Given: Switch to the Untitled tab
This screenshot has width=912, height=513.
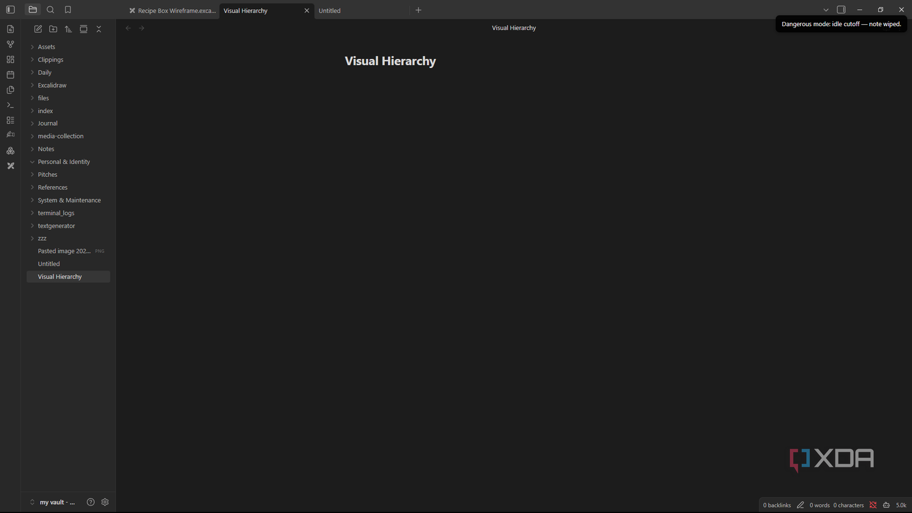Looking at the screenshot, I should tap(362, 10).
